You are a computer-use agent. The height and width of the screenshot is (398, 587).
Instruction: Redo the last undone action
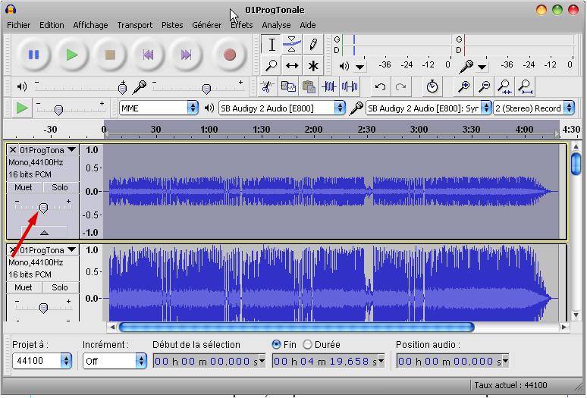(401, 86)
